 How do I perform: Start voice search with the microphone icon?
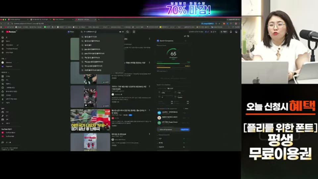click(134, 32)
